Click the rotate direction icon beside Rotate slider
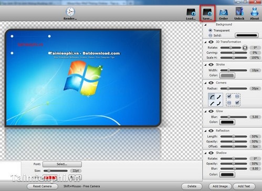Viewport: 262px width, 191px height. [x=245, y=48]
